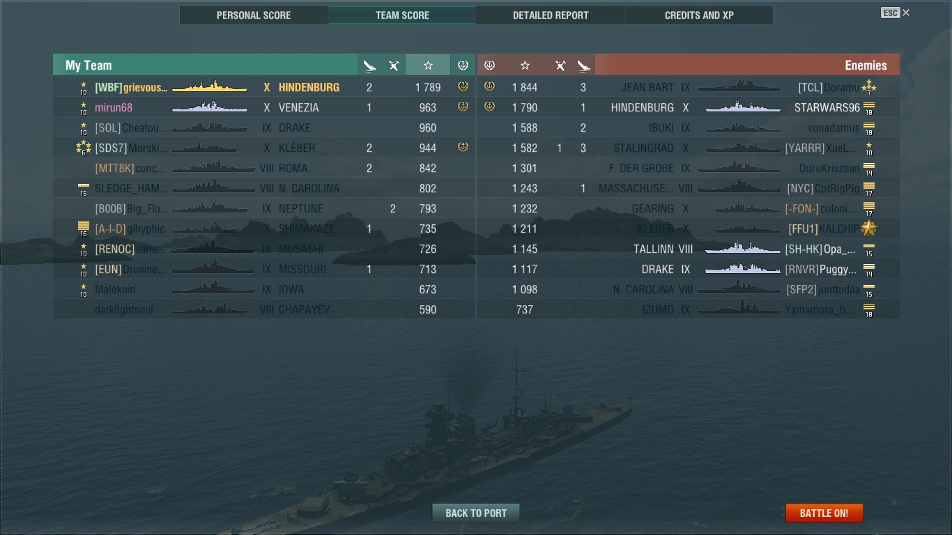Click the Enemies star XP column header

coord(525,65)
